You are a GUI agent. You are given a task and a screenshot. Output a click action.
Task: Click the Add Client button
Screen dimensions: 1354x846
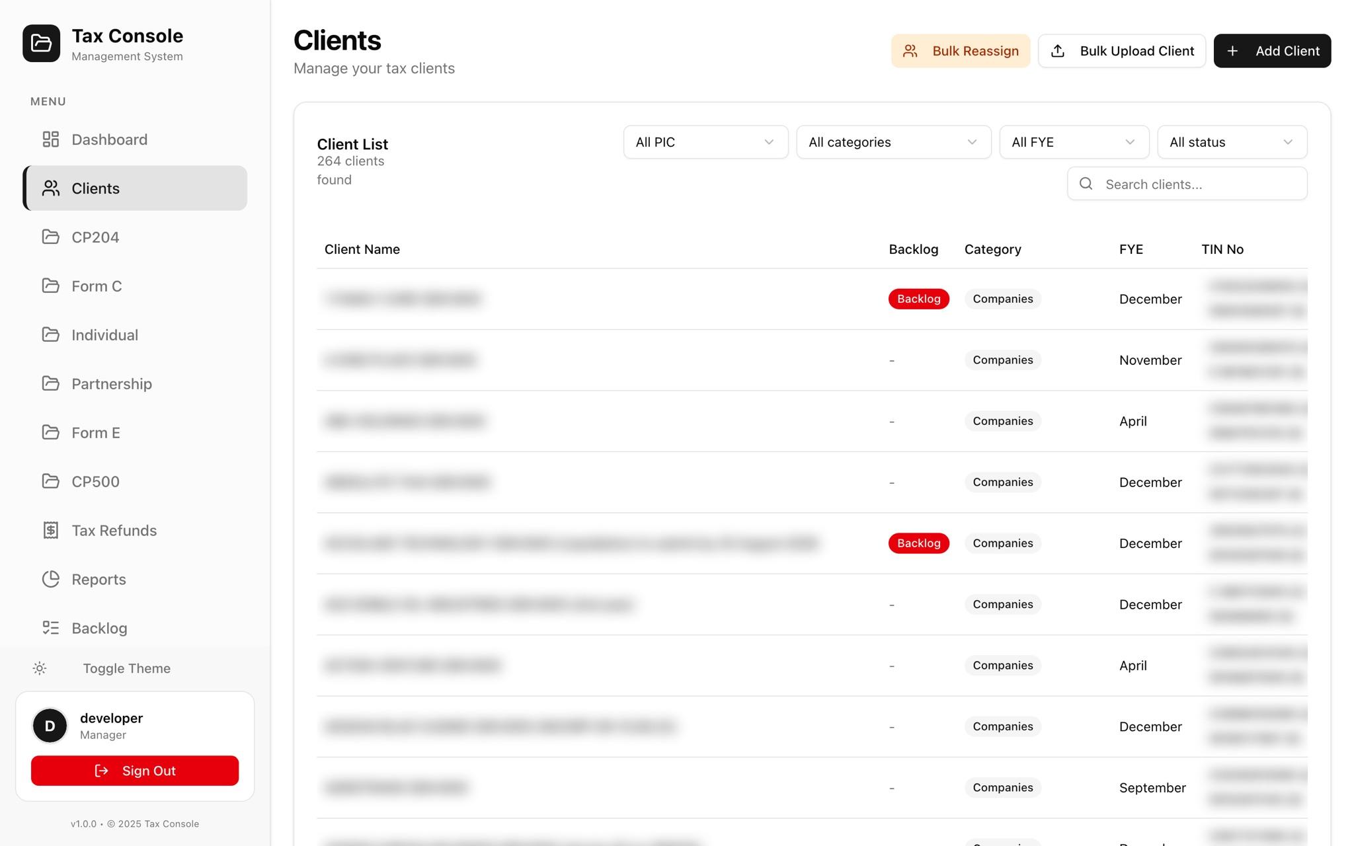pyautogui.click(x=1272, y=51)
